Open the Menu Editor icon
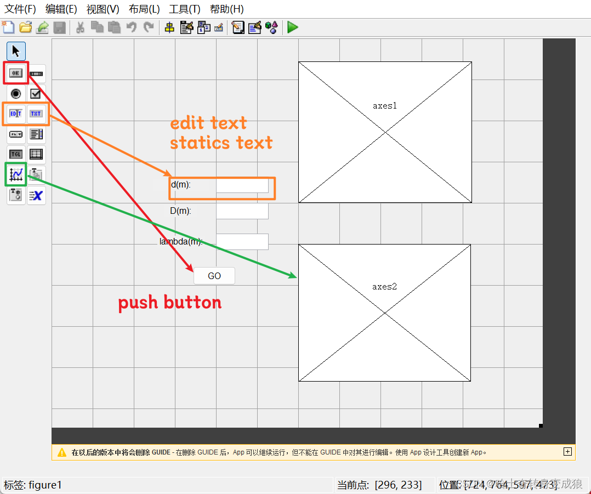The width and height of the screenshot is (591, 494). [x=186, y=27]
